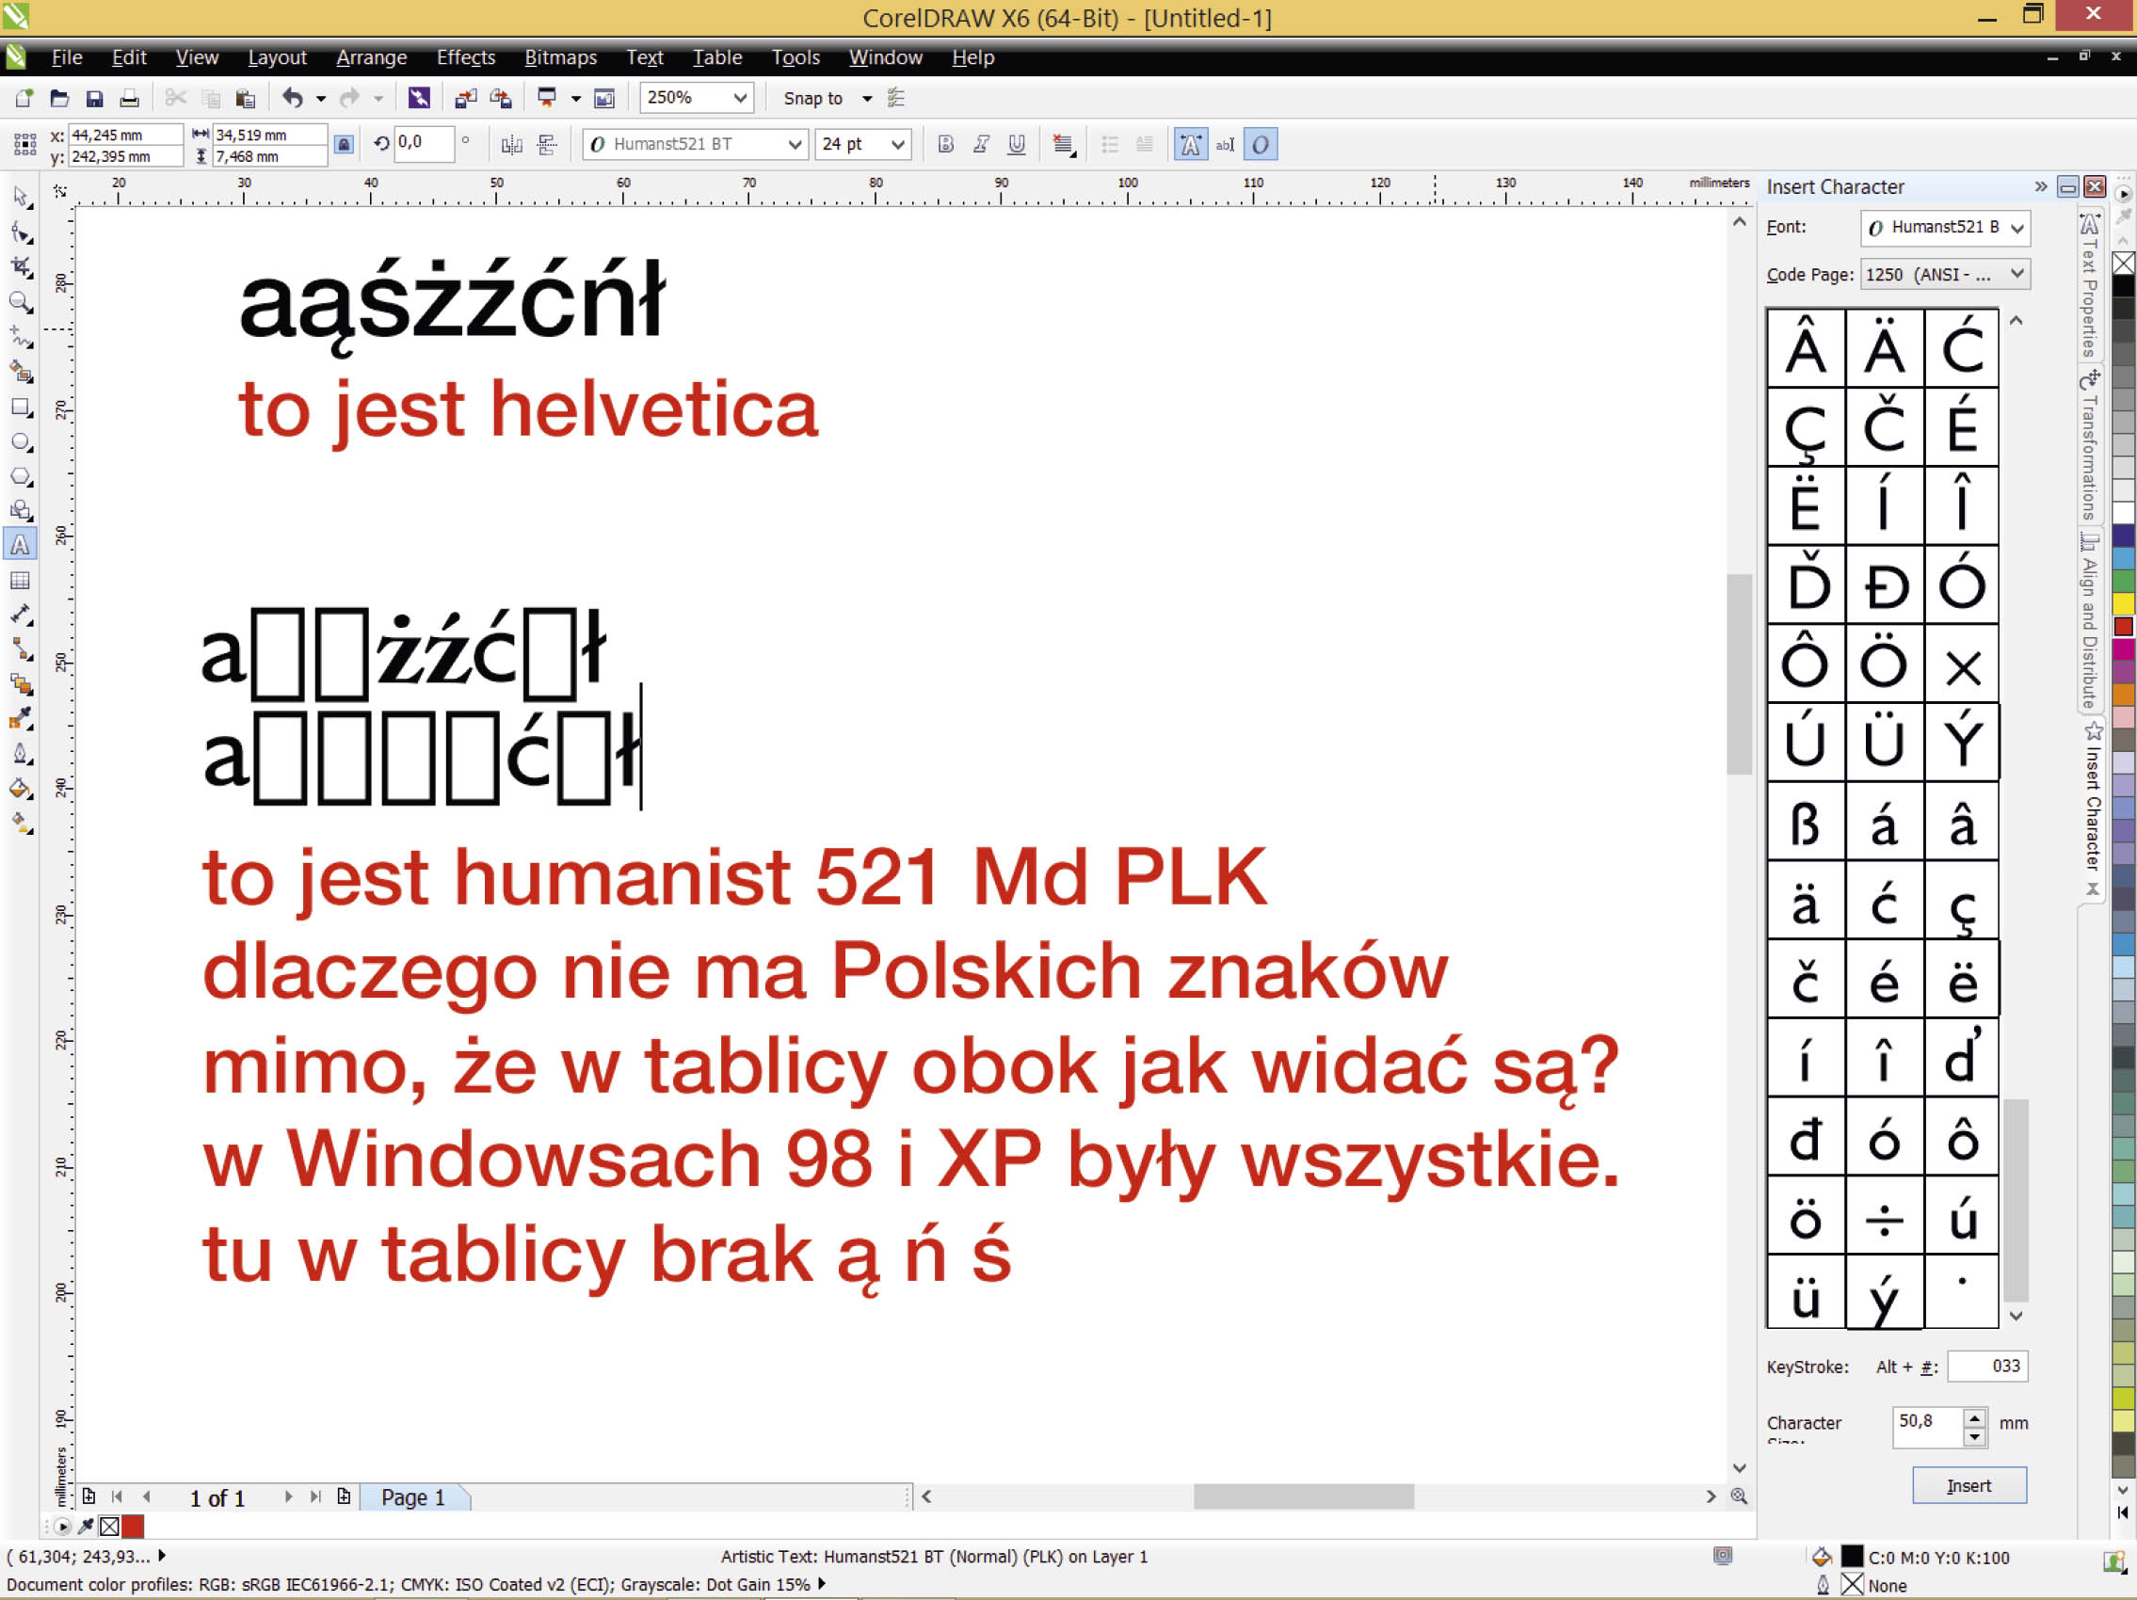Toggle the lock ratio button

(343, 145)
